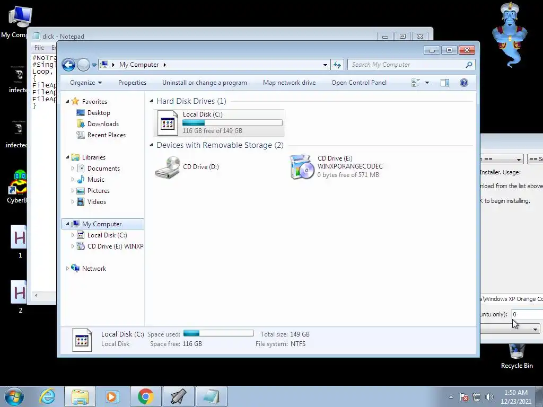Open breadcrumb arrow after My Computer
This screenshot has width=543, height=407.
pyautogui.click(x=164, y=65)
